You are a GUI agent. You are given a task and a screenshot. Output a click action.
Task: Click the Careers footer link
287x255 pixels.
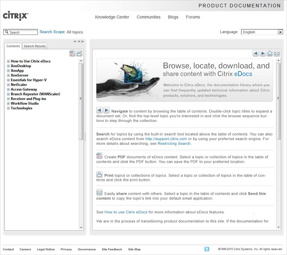(x=25, y=249)
